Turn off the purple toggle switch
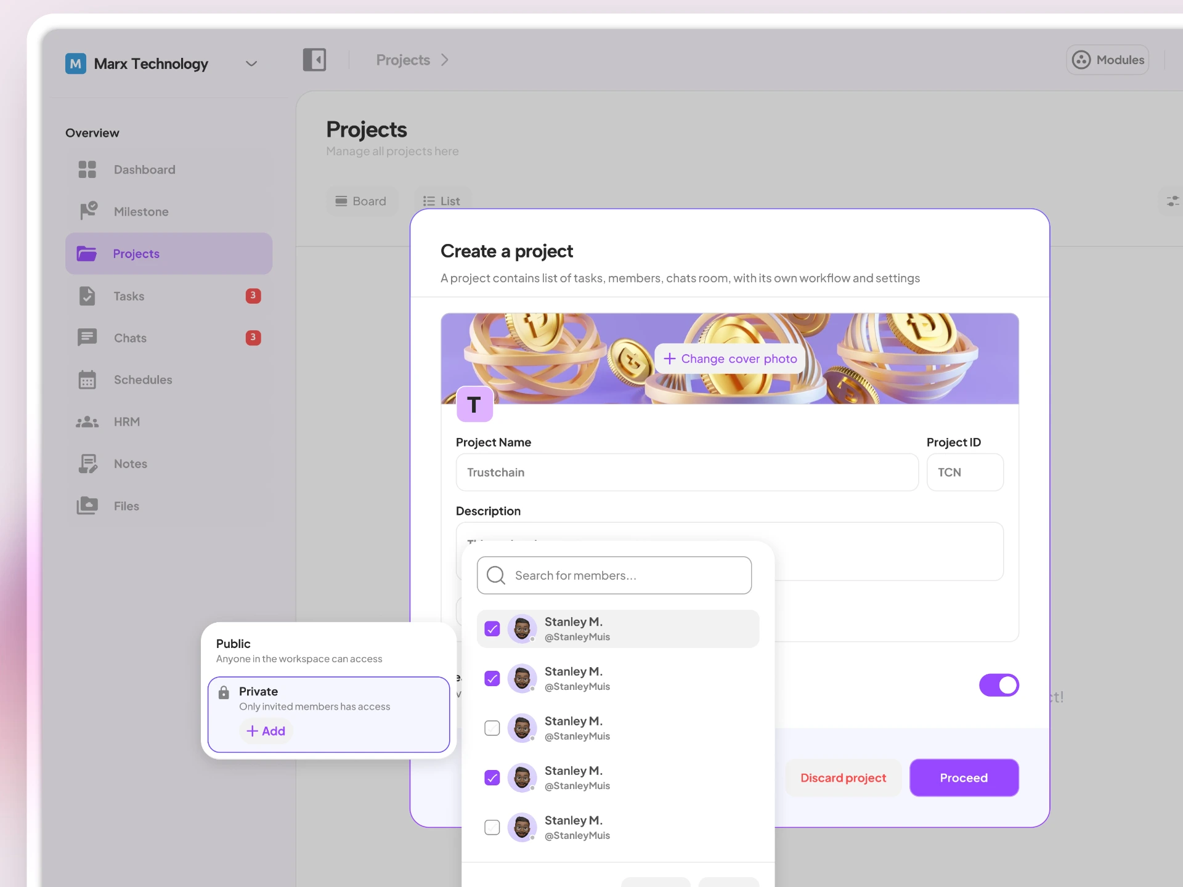1183x887 pixels. pyautogui.click(x=999, y=685)
